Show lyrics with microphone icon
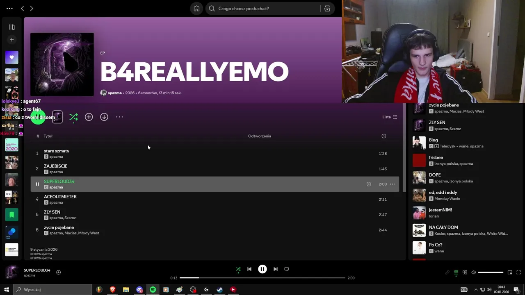The width and height of the screenshot is (525, 295). (447, 272)
